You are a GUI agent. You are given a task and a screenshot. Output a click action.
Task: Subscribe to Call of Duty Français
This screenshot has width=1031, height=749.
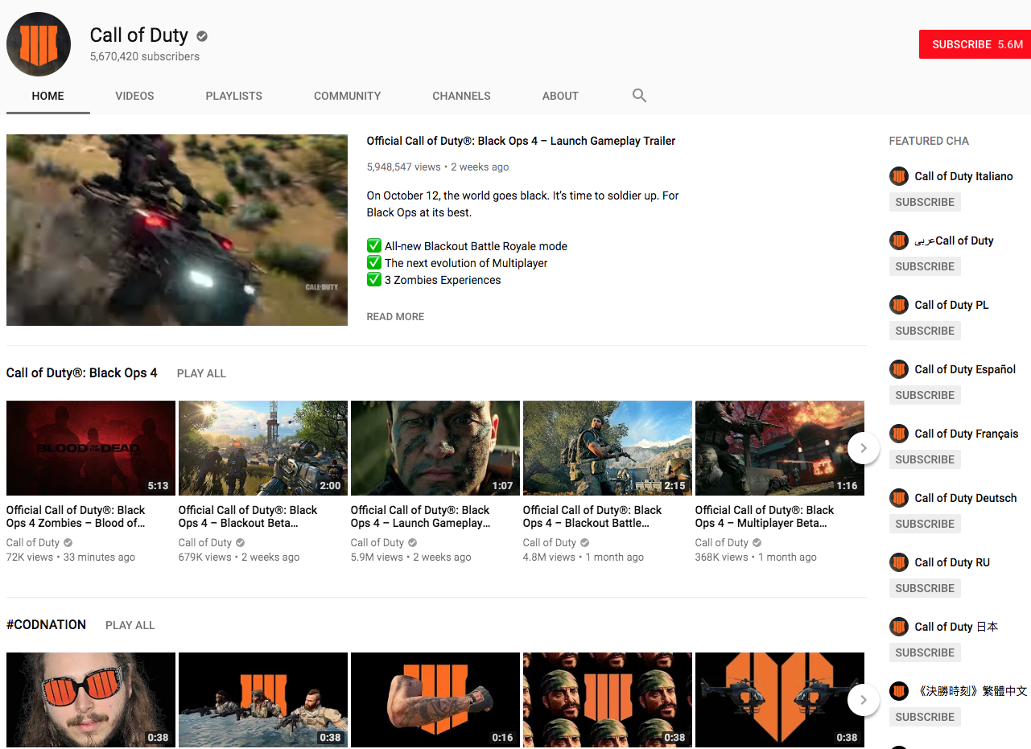(925, 459)
